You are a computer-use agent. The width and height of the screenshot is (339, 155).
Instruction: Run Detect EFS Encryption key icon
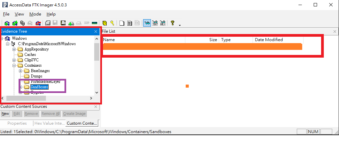pyautogui.click(x=112, y=23)
